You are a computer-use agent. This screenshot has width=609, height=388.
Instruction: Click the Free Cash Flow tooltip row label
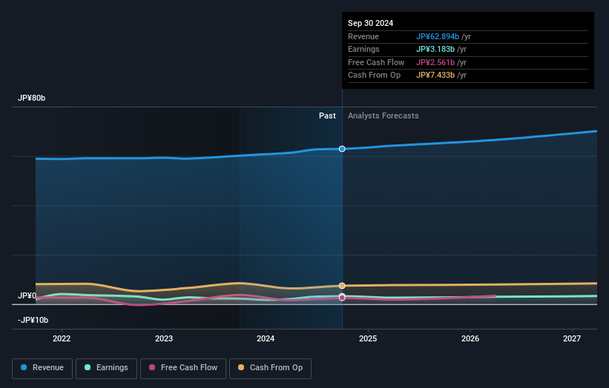point(376,62)
